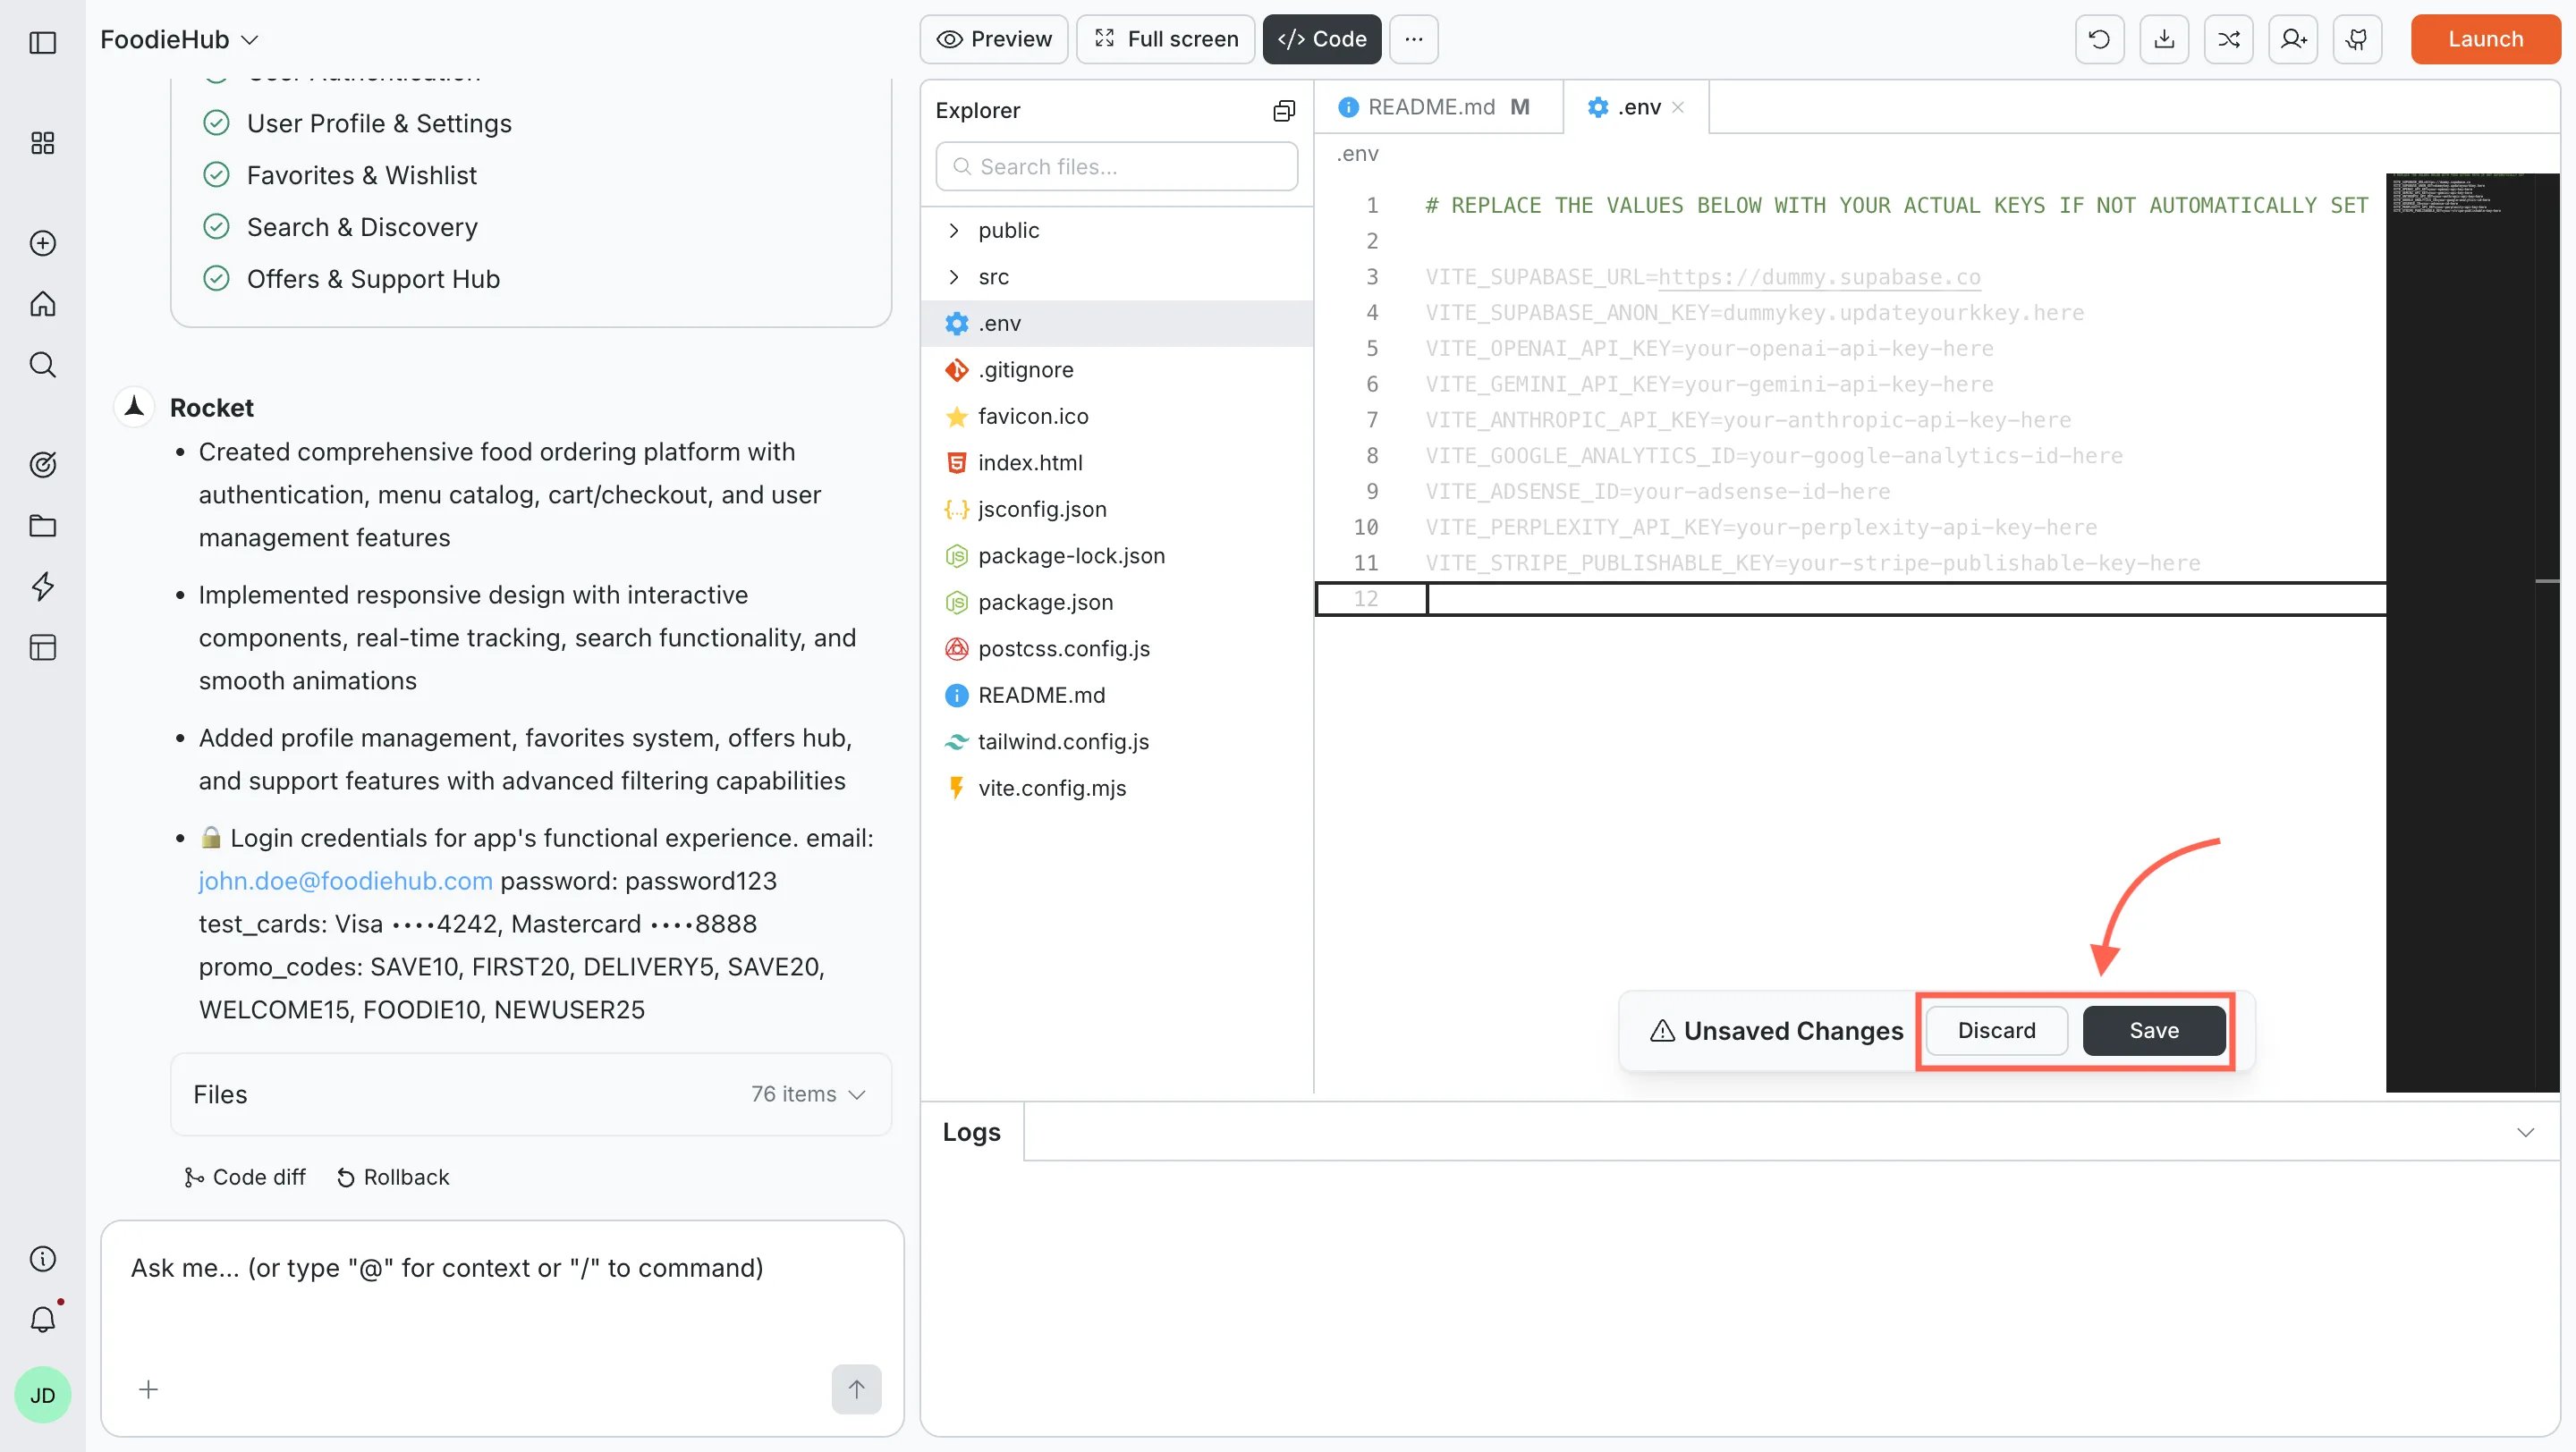Open the search magnifier in sidebar
The width and height of the screenshot is (2576, 1452).
[42, 365]
